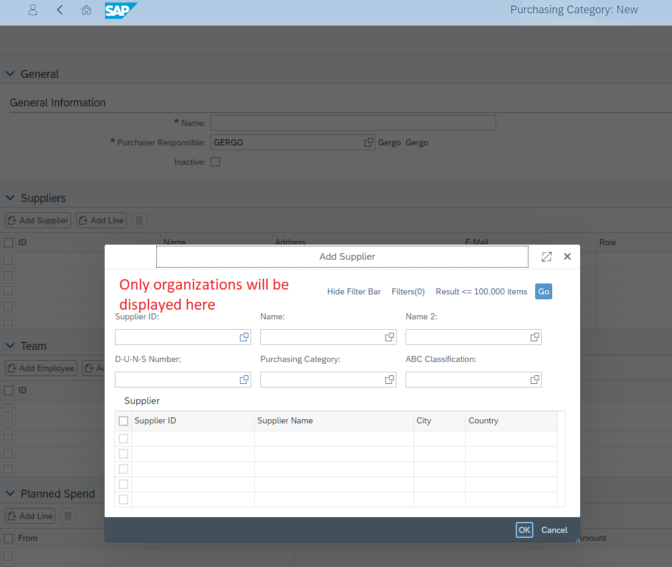Click the Add Supplier dialog title bar
This screenshot has height=567, width=672.
pos(342,257)
